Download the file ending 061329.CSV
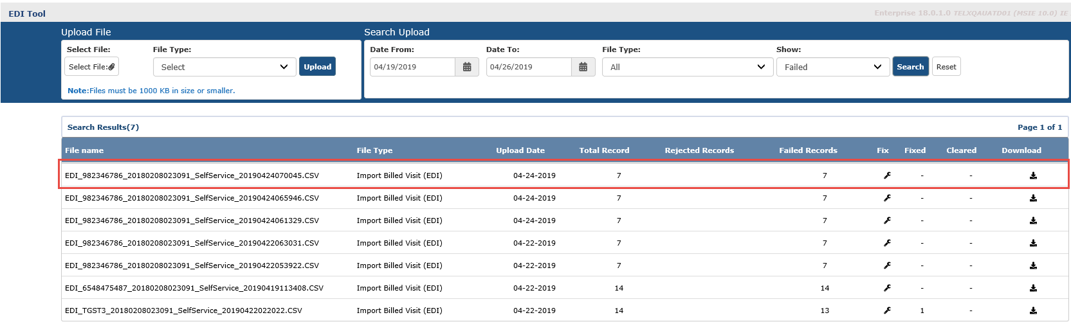The image size is (1071, 324). 1033,221
